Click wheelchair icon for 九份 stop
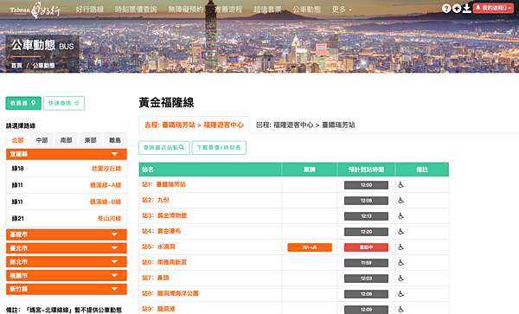The image size is (519, 314). click(400, 200)
